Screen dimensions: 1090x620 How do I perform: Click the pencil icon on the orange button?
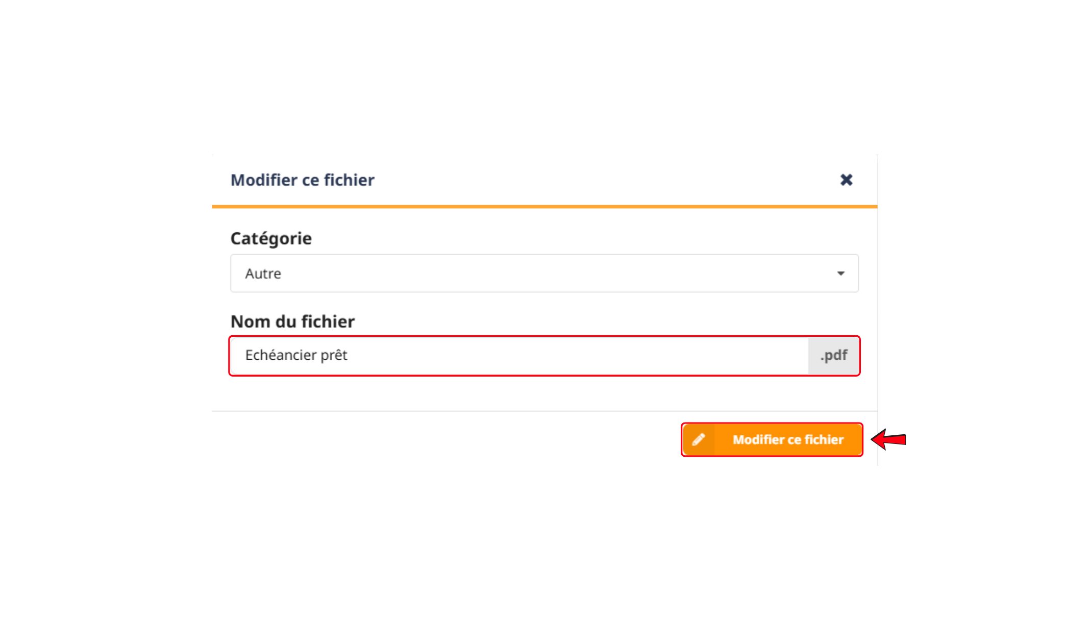(699, 439)
